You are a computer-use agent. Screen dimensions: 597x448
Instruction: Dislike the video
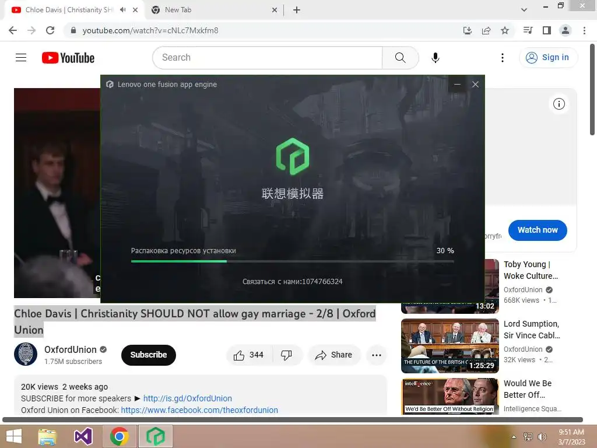(x=286, y=355)
